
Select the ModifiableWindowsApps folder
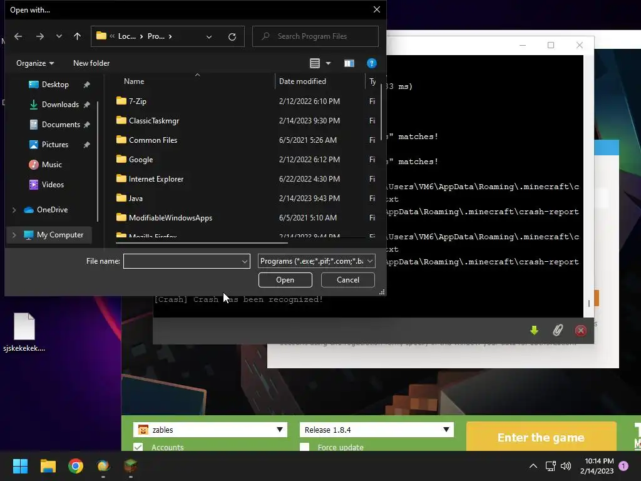pyautogui.click(x=170, y=218)
